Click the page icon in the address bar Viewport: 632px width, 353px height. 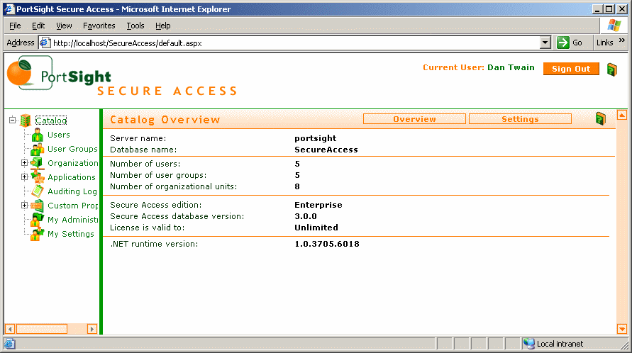click(45, 43)
